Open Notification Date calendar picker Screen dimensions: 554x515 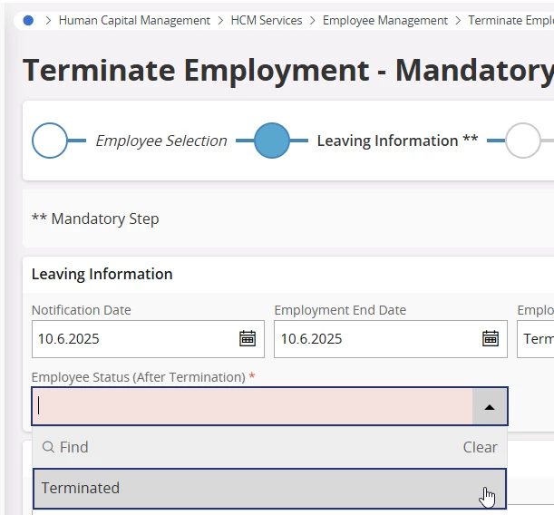coord(247,338)
